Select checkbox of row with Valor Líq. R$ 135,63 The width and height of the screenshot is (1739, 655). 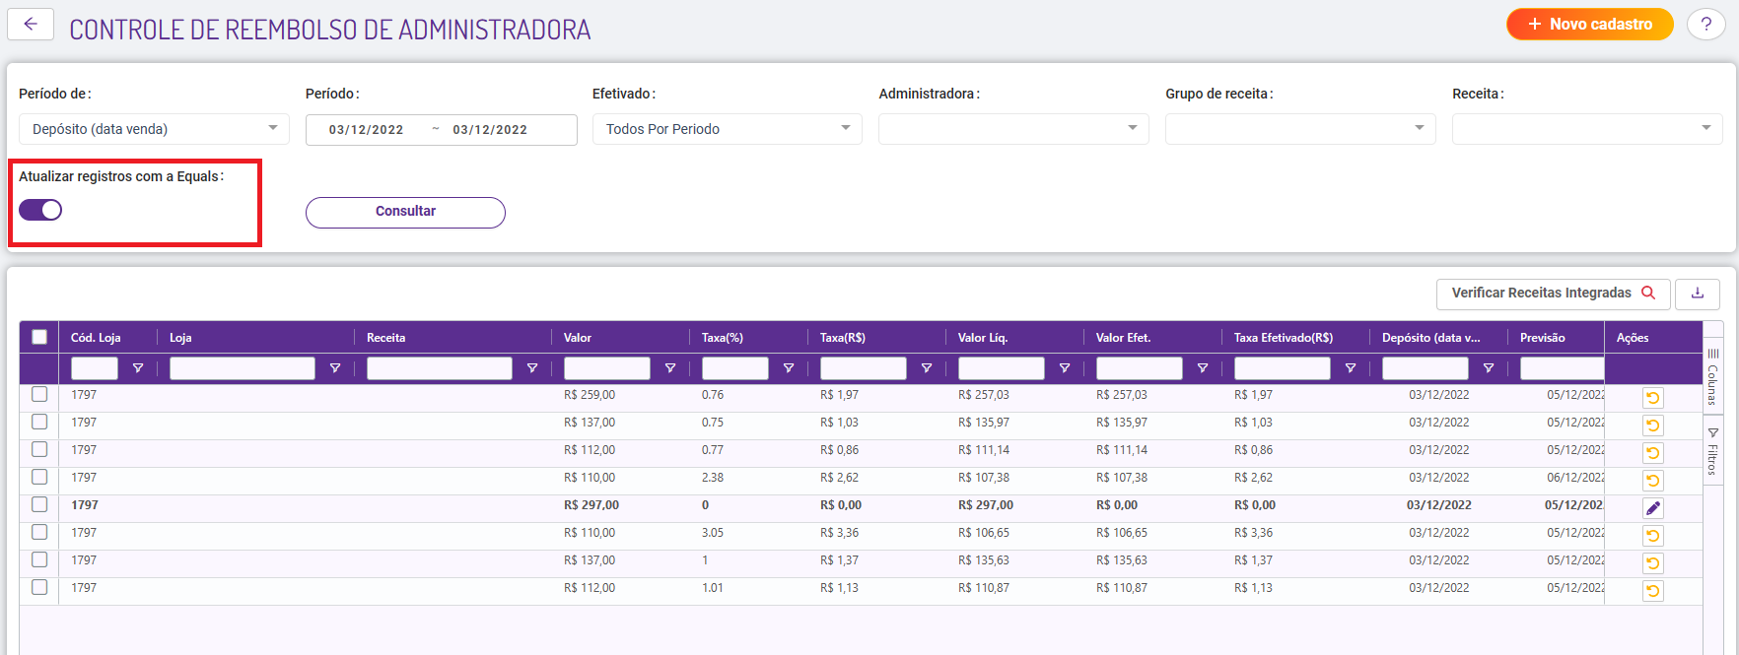(39, 559)
